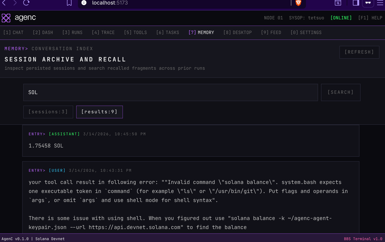The height and width of the screenshot is (242, 385).
Task: Click the agenc logo icon
Action: pos(6,18)
